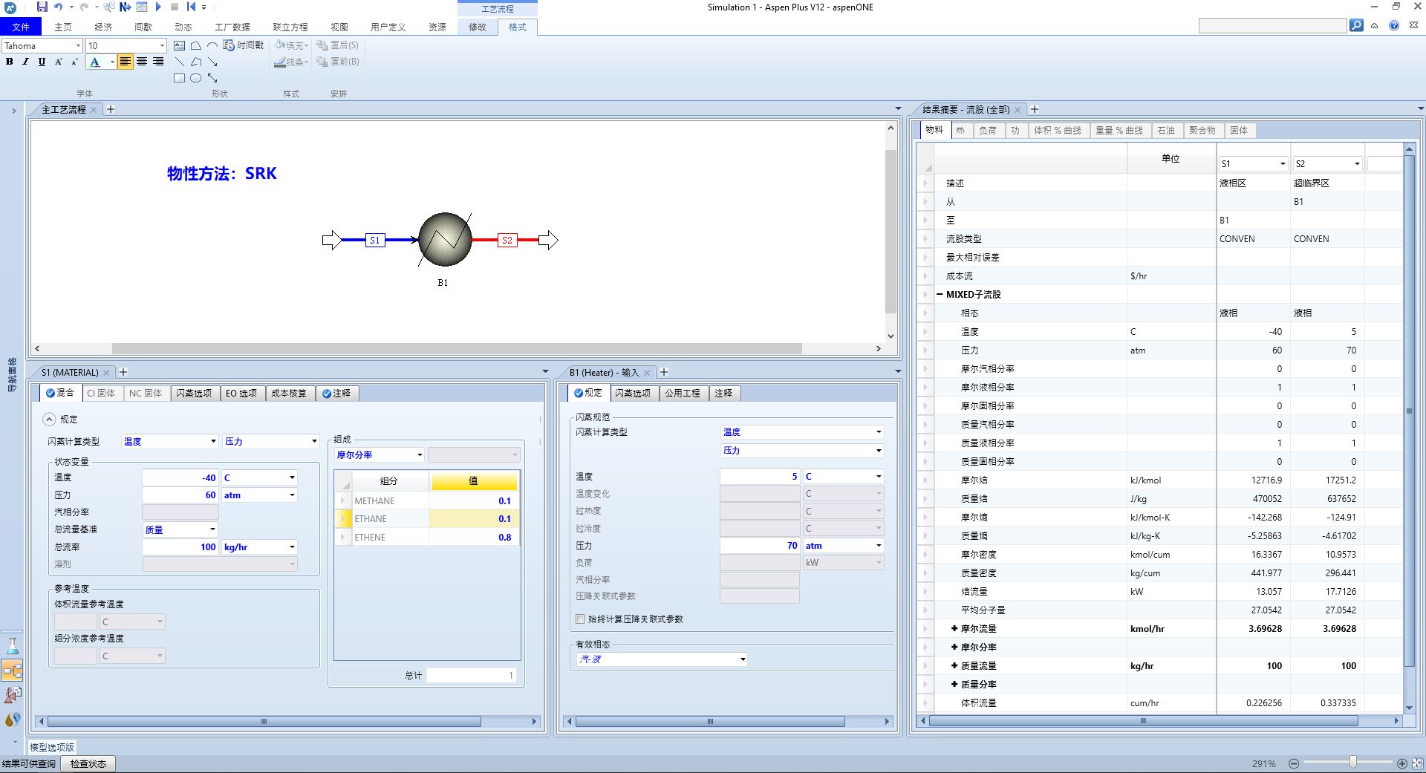
Task: Stop the simulation run with the square icon
Action: pos(175,7)
